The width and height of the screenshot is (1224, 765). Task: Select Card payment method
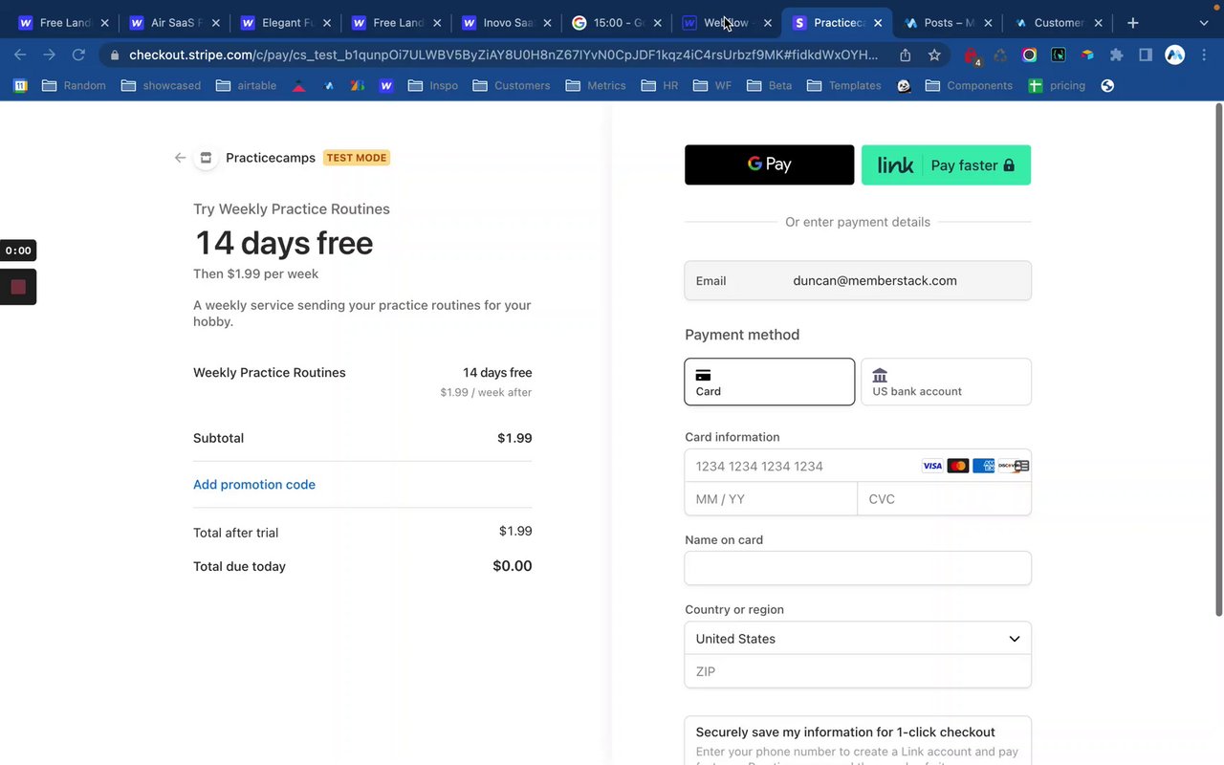tap(770, 382)
